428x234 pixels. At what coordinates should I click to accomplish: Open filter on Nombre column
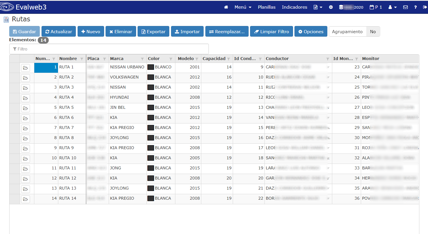pyautogui.click(x=82, y=59)
